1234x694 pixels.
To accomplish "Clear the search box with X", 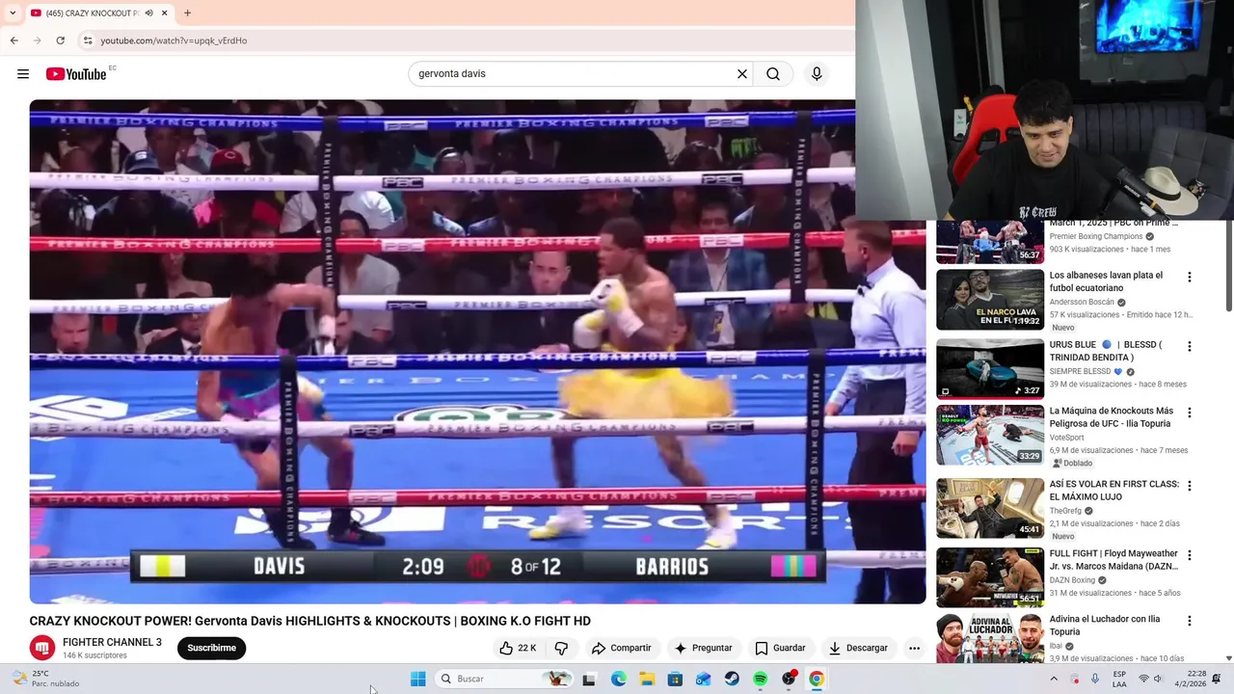I will click(742, 74).
